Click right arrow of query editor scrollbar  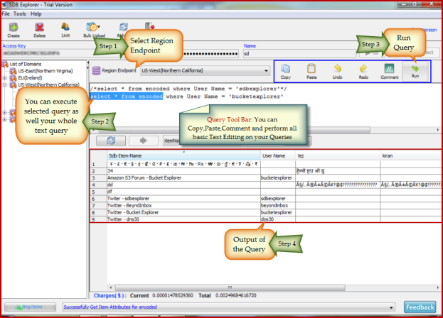pyautogui.click(x=438, y=130)
